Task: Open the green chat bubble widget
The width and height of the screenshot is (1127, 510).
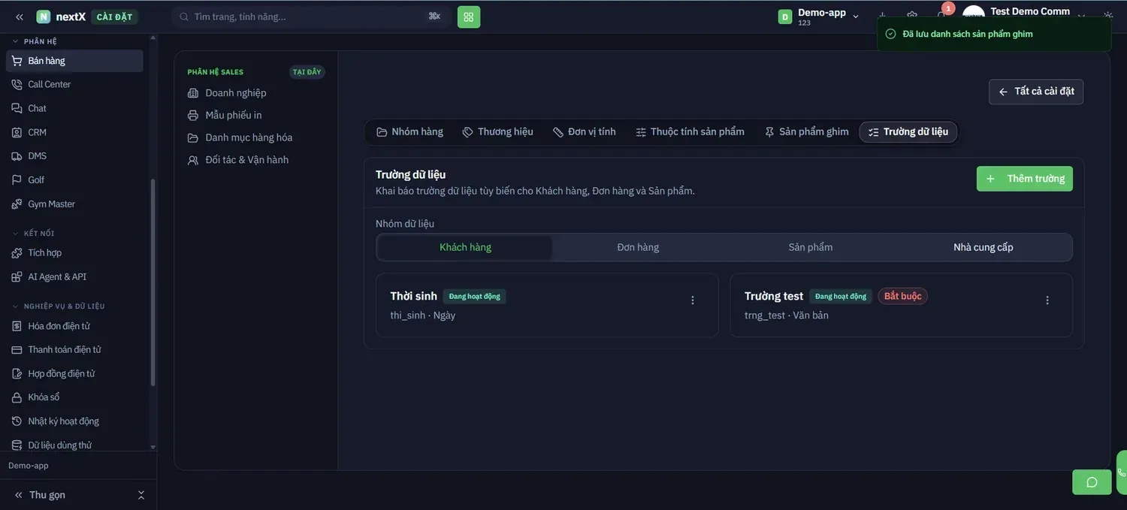Action: point(1092,482)
